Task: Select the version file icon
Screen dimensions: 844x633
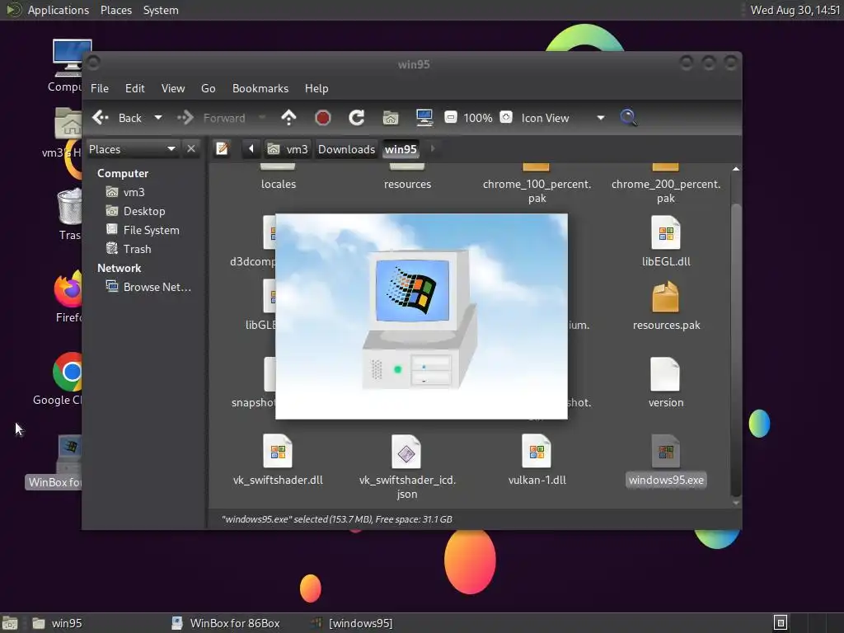Action: pos(665,374)
